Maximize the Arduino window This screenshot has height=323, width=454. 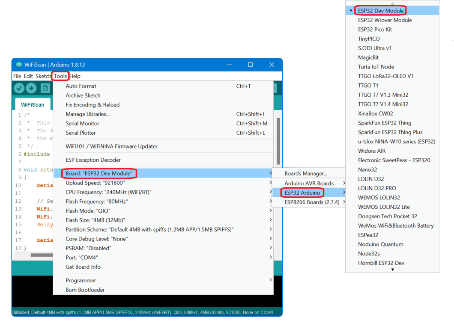(251, 65)
